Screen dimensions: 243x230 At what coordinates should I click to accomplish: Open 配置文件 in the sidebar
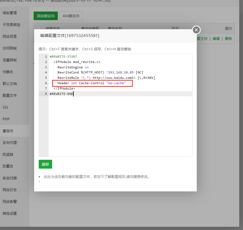pyautogui.click(x=10, y=95)
